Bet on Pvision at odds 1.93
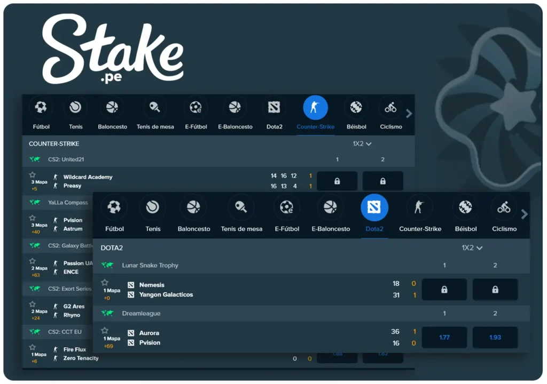547x384 pixels. click(495, 337)
